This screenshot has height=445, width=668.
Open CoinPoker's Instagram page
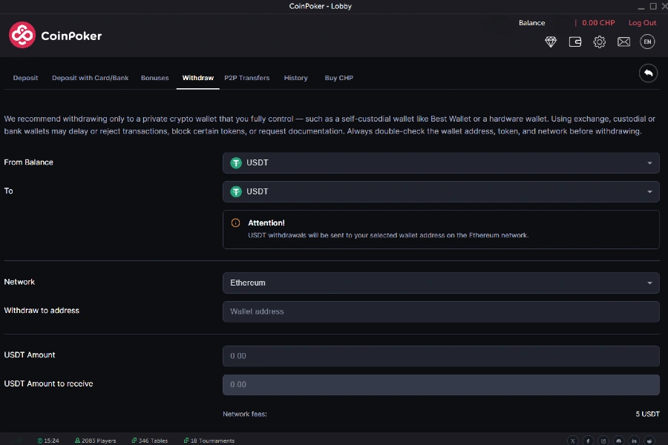click(603, 440)
